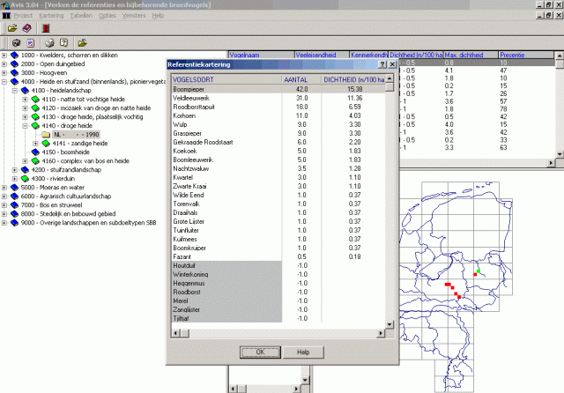Select the Wilde Eend row
The height and width of the screenshot is (393, 564).
[x=278, y=195]
